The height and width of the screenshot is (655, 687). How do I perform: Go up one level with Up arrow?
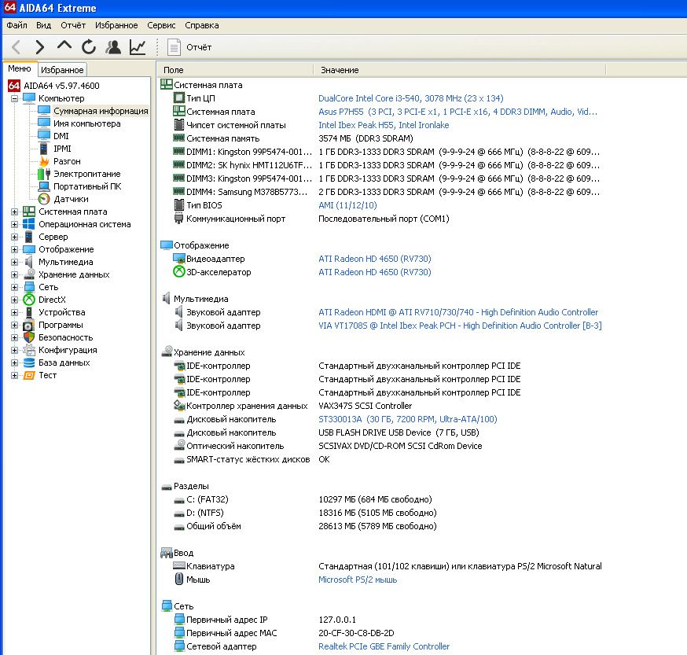64,46
